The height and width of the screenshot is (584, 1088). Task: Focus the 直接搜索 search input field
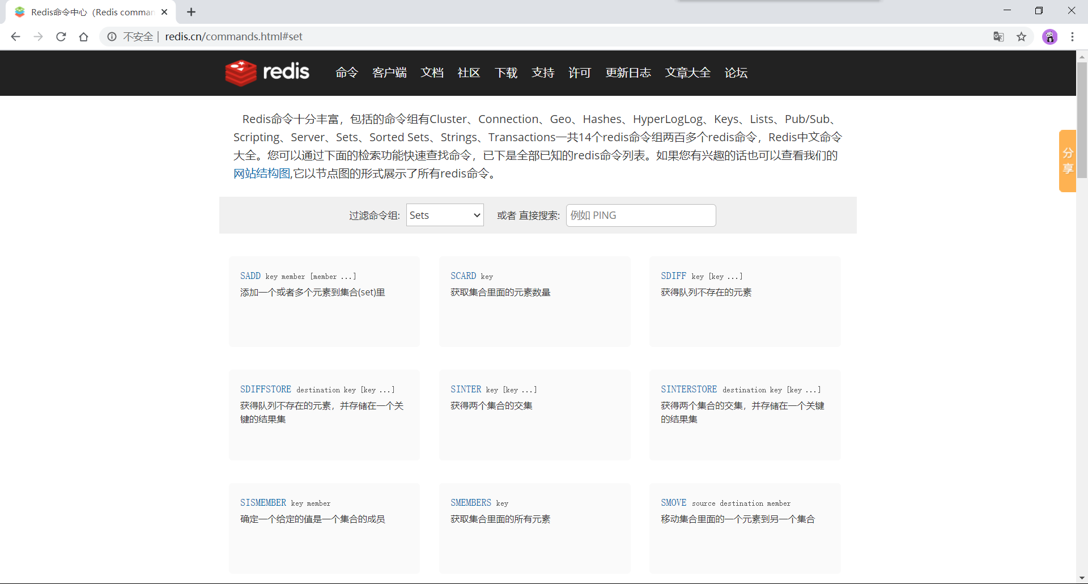click(641, 215)
